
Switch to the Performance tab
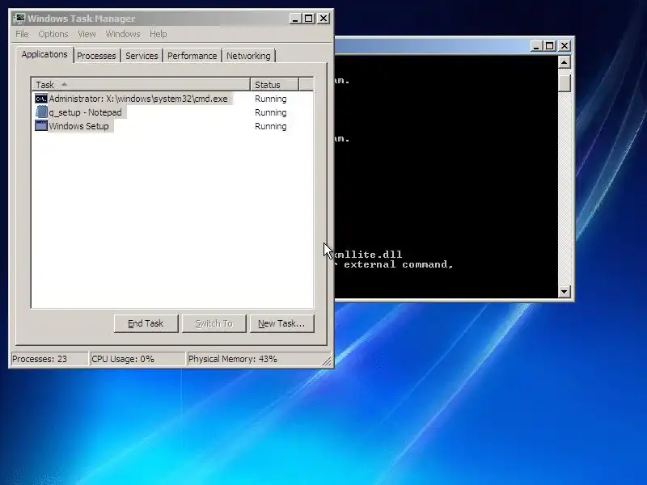[192, 56]
